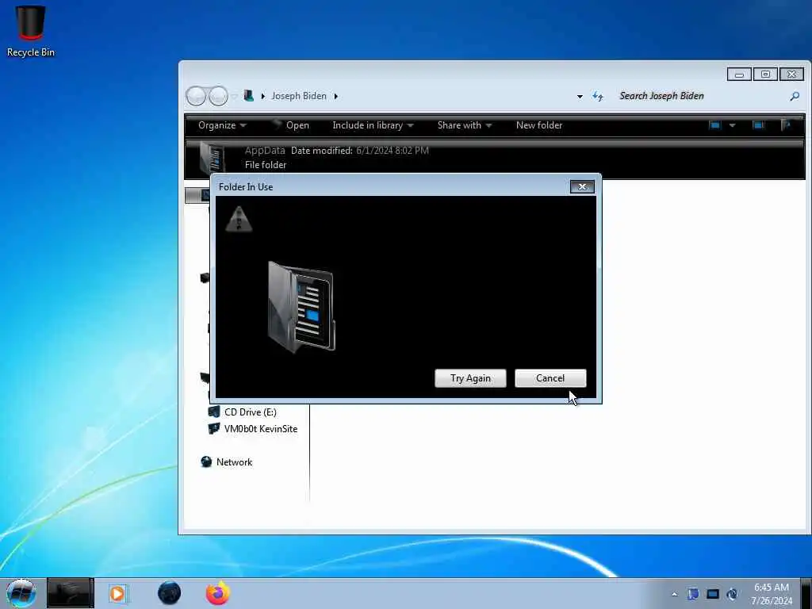812x609 pixels.
Task: Launch Firefox from the taskbar
Action: [x=218, y=593]
